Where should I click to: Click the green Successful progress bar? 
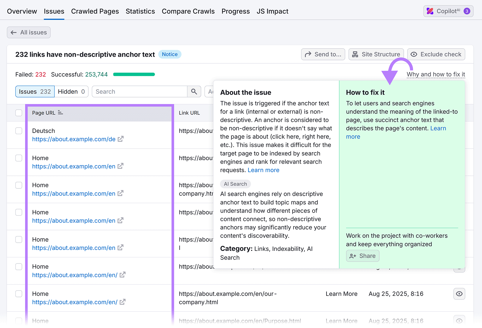point(134,74)
